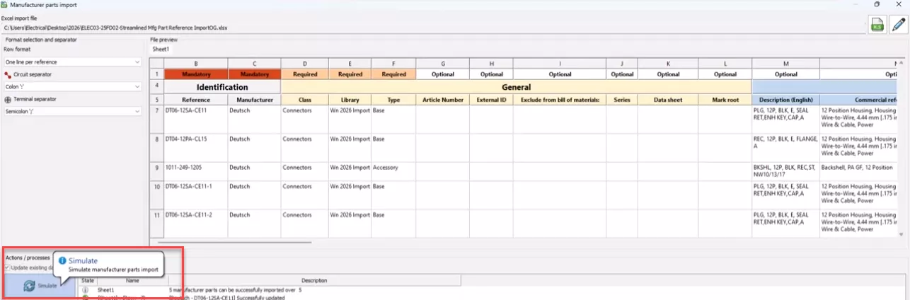Viewport: 910px width, 300px height.
Task: Click the Manufacturer column label
Action: point(255,100)
